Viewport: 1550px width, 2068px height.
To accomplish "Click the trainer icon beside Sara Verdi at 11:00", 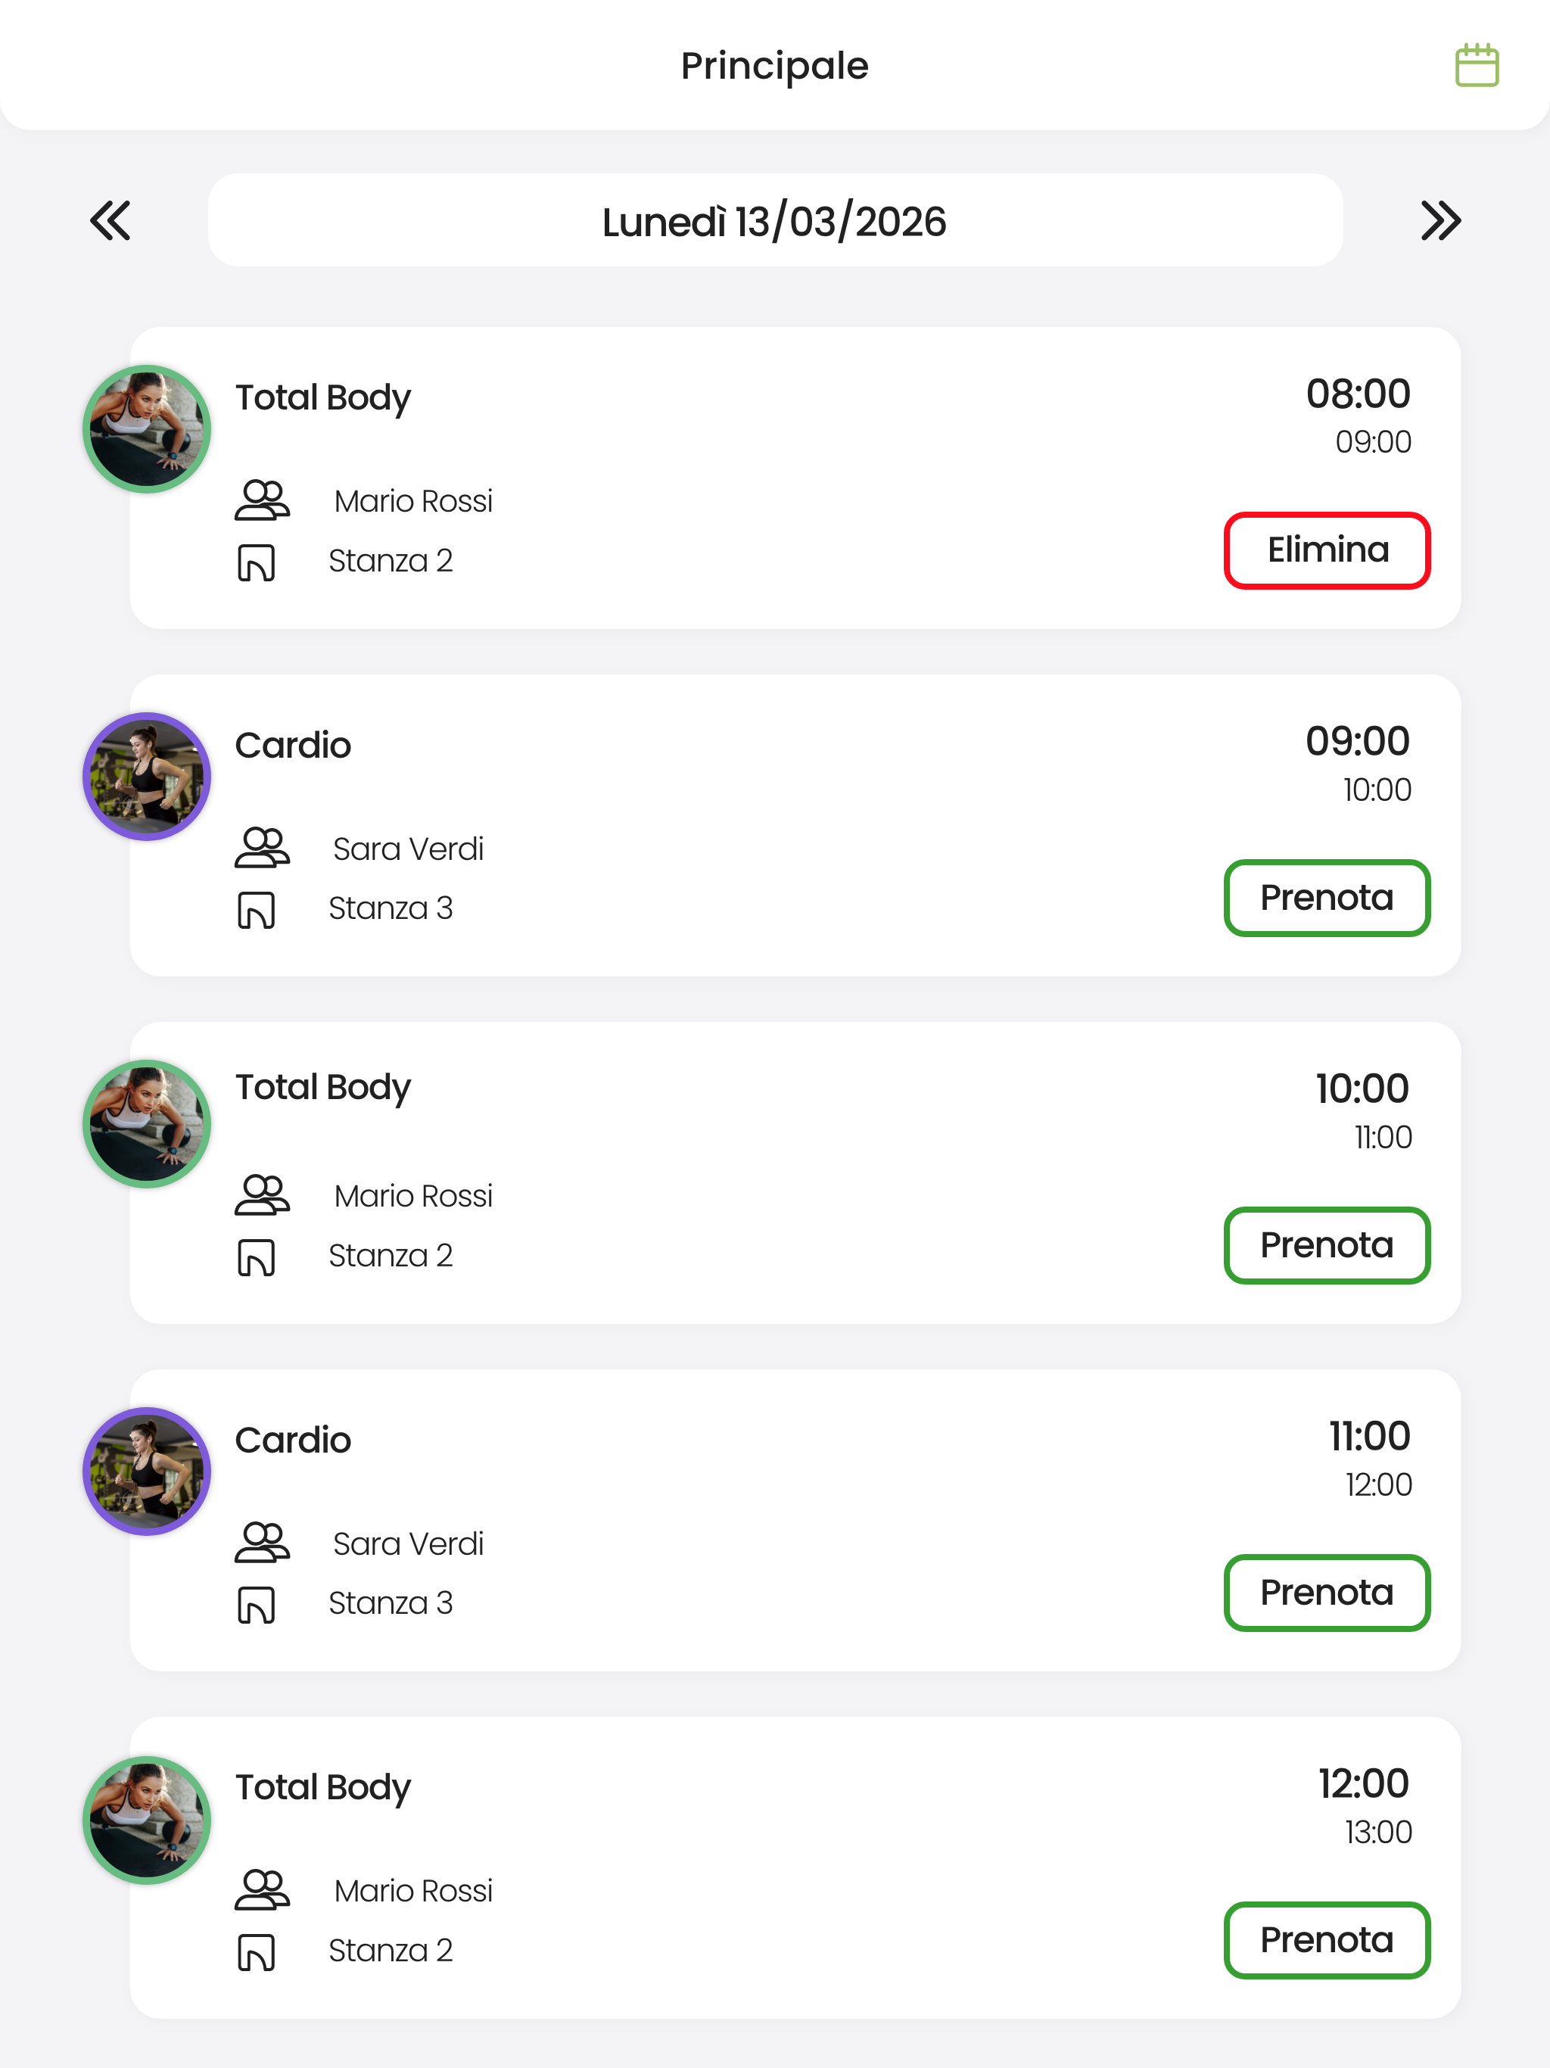I will click(262, 1543).
